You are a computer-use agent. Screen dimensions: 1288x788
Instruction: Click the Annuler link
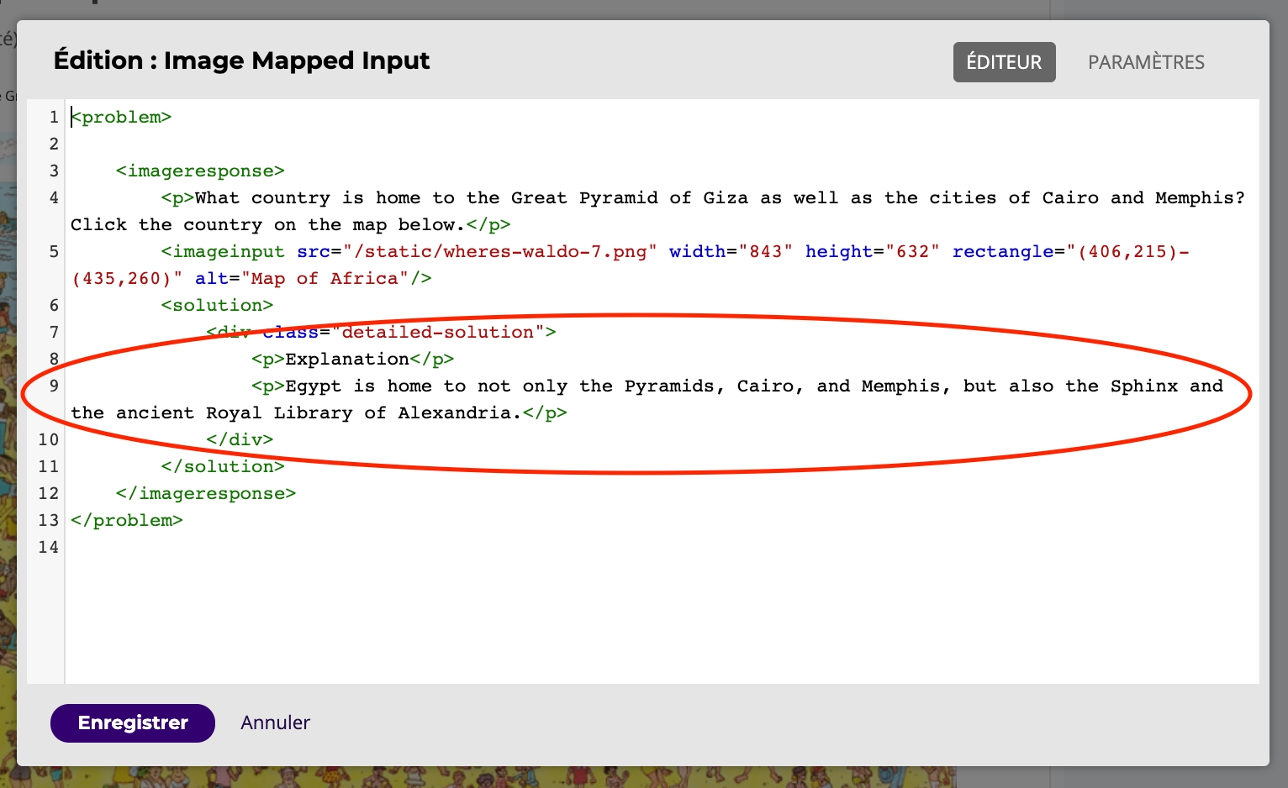[275, 722]
